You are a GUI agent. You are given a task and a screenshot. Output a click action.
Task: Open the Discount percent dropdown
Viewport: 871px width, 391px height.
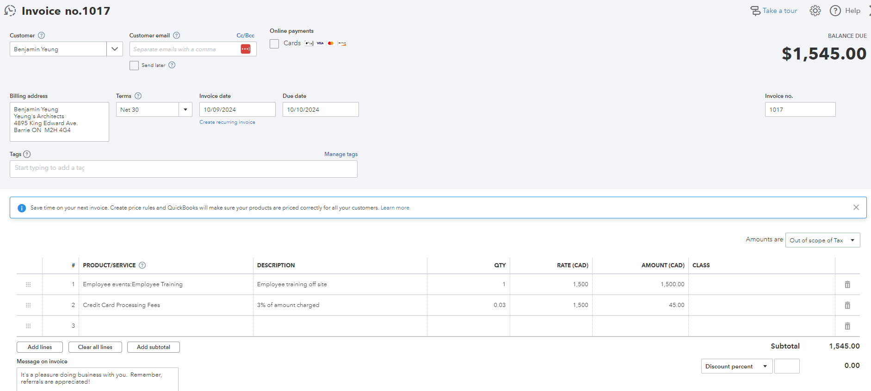point(737,366)
